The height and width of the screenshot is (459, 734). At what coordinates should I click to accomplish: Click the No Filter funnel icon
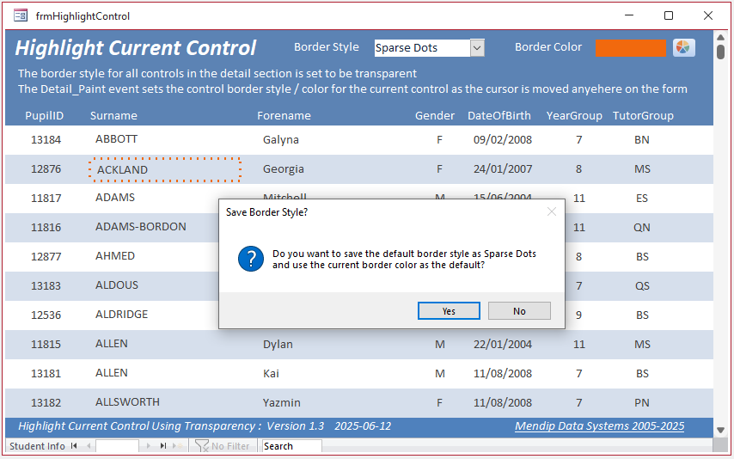click(x=201, y=446)
